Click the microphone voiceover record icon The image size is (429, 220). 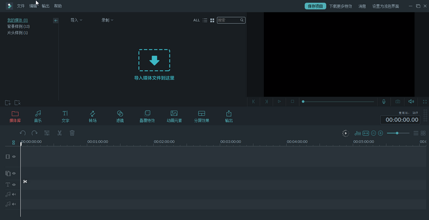[x=383, y=101]
